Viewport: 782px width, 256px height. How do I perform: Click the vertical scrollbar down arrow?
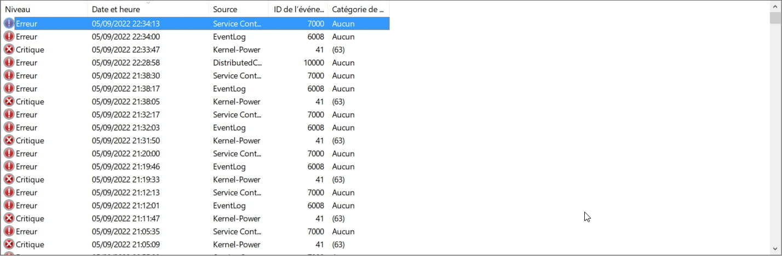click(x=775, y=249)
